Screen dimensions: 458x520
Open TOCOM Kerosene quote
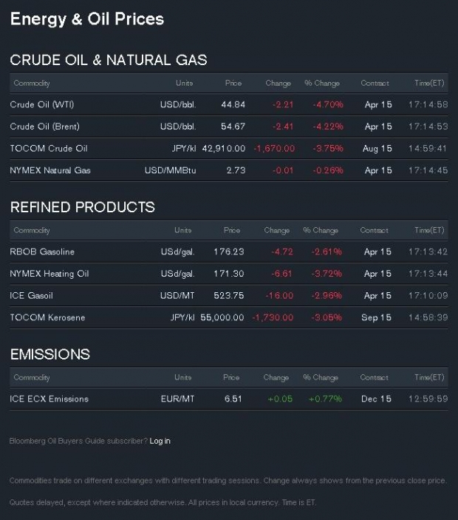tap(47, 317)
